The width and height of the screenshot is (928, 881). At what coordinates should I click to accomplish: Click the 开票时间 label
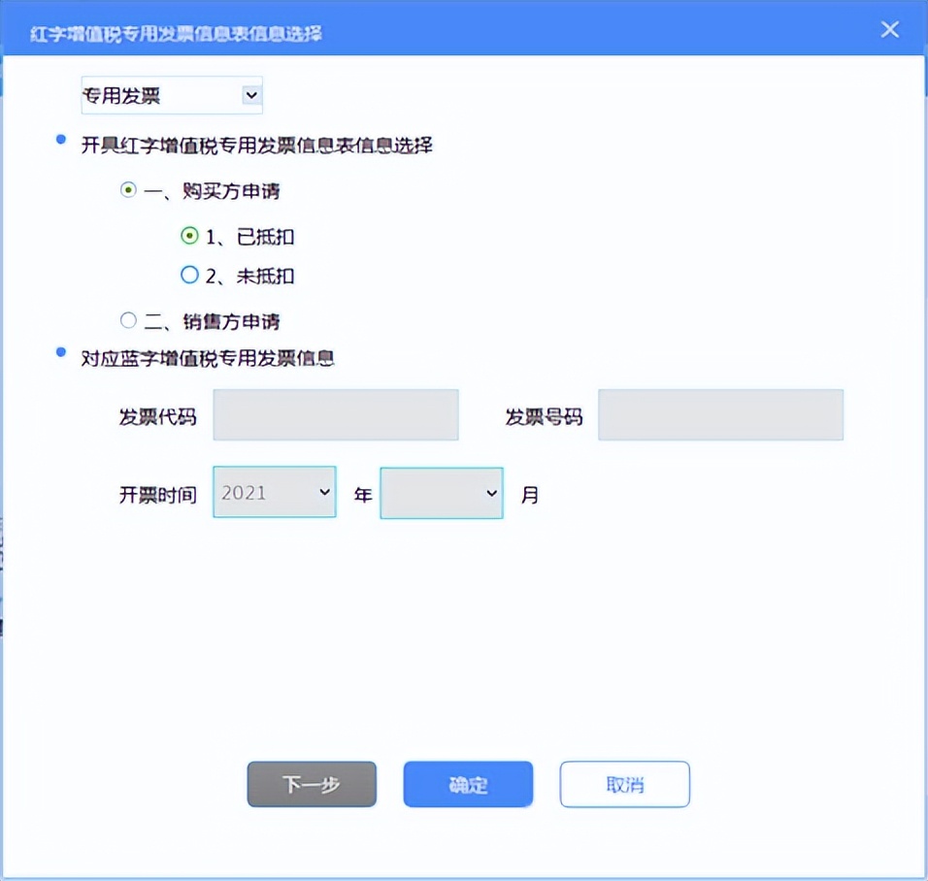(158, 494)
